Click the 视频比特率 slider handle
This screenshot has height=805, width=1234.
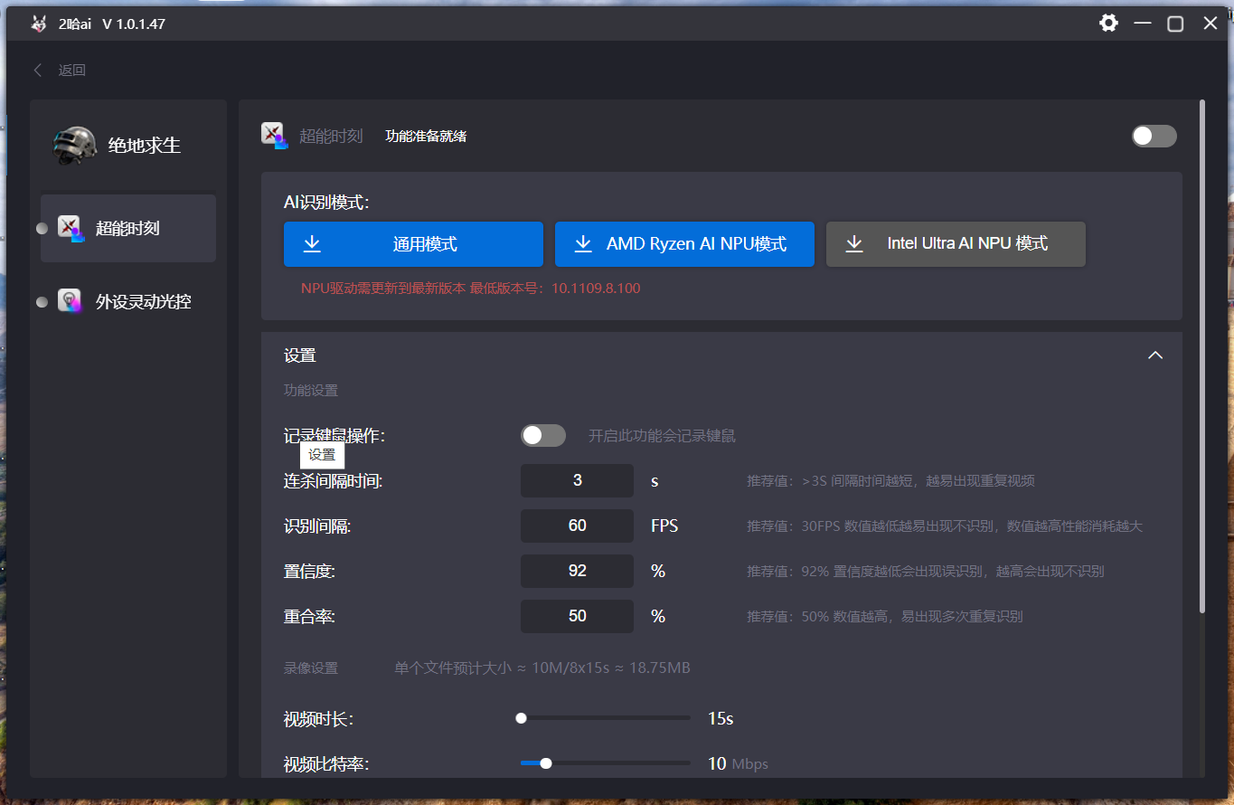(545, 763)
